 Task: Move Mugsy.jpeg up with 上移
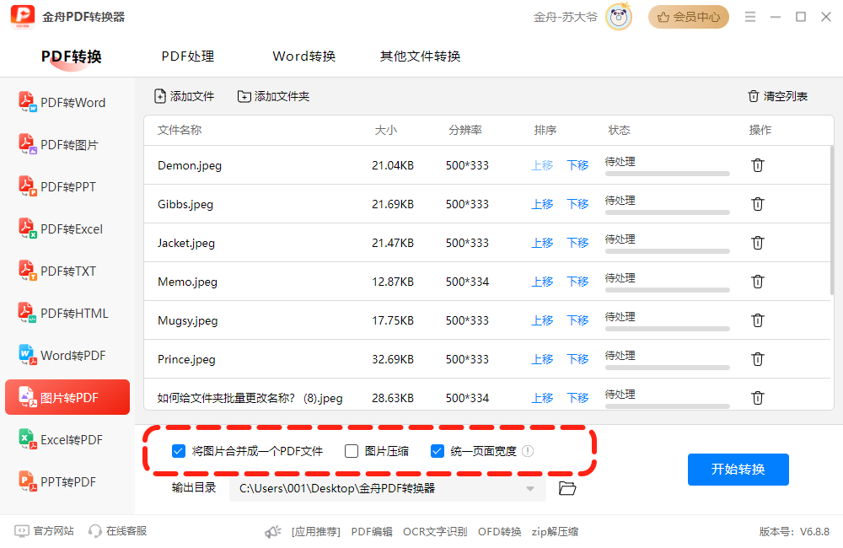coord(542,320)
